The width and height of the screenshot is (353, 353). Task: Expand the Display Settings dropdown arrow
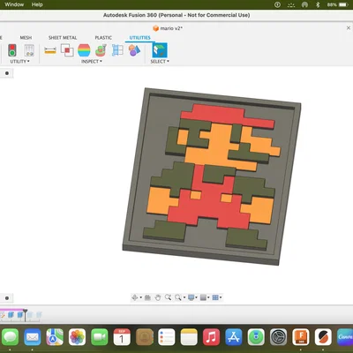(x=196, y=297)
